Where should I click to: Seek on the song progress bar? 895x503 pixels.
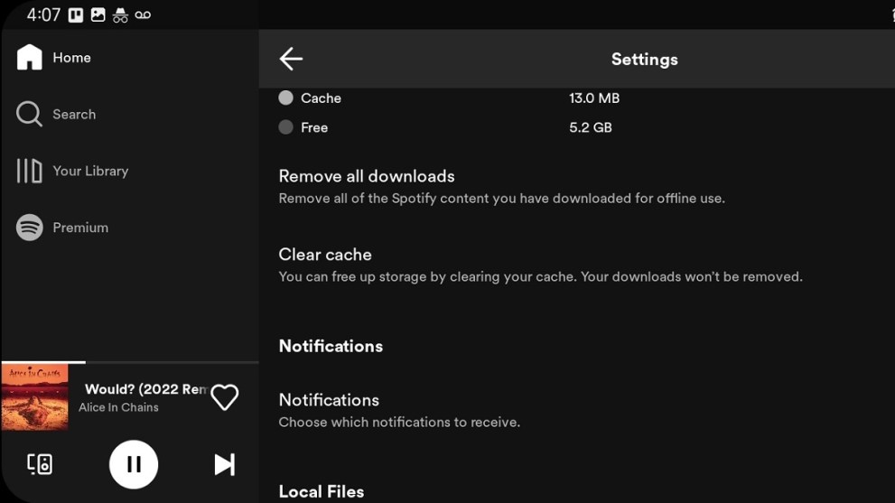pyautogui.click(x=130, y=362)
